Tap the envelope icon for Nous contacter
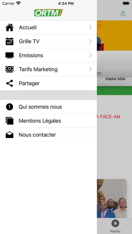 [9, 135]
